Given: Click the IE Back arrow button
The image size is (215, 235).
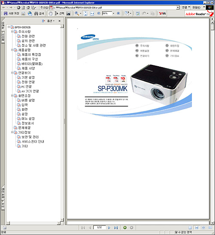Looking at the screenshot, I should [3, 7].
